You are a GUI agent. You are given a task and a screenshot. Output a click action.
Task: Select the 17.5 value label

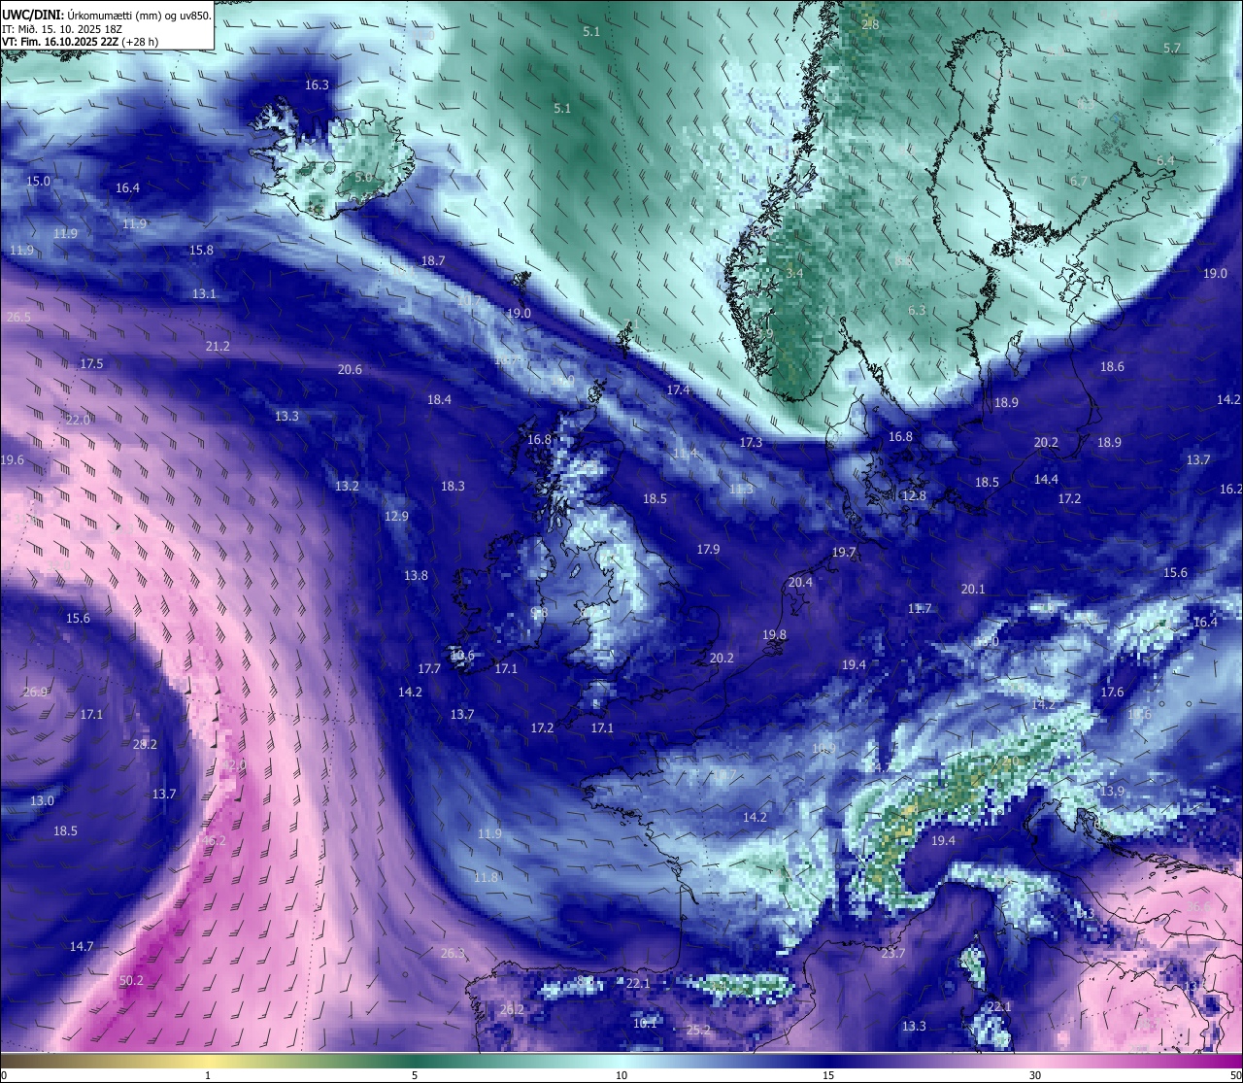[91, 364]
